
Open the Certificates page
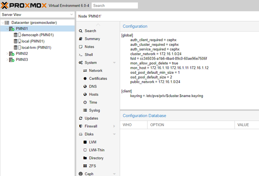coord(98,78)
